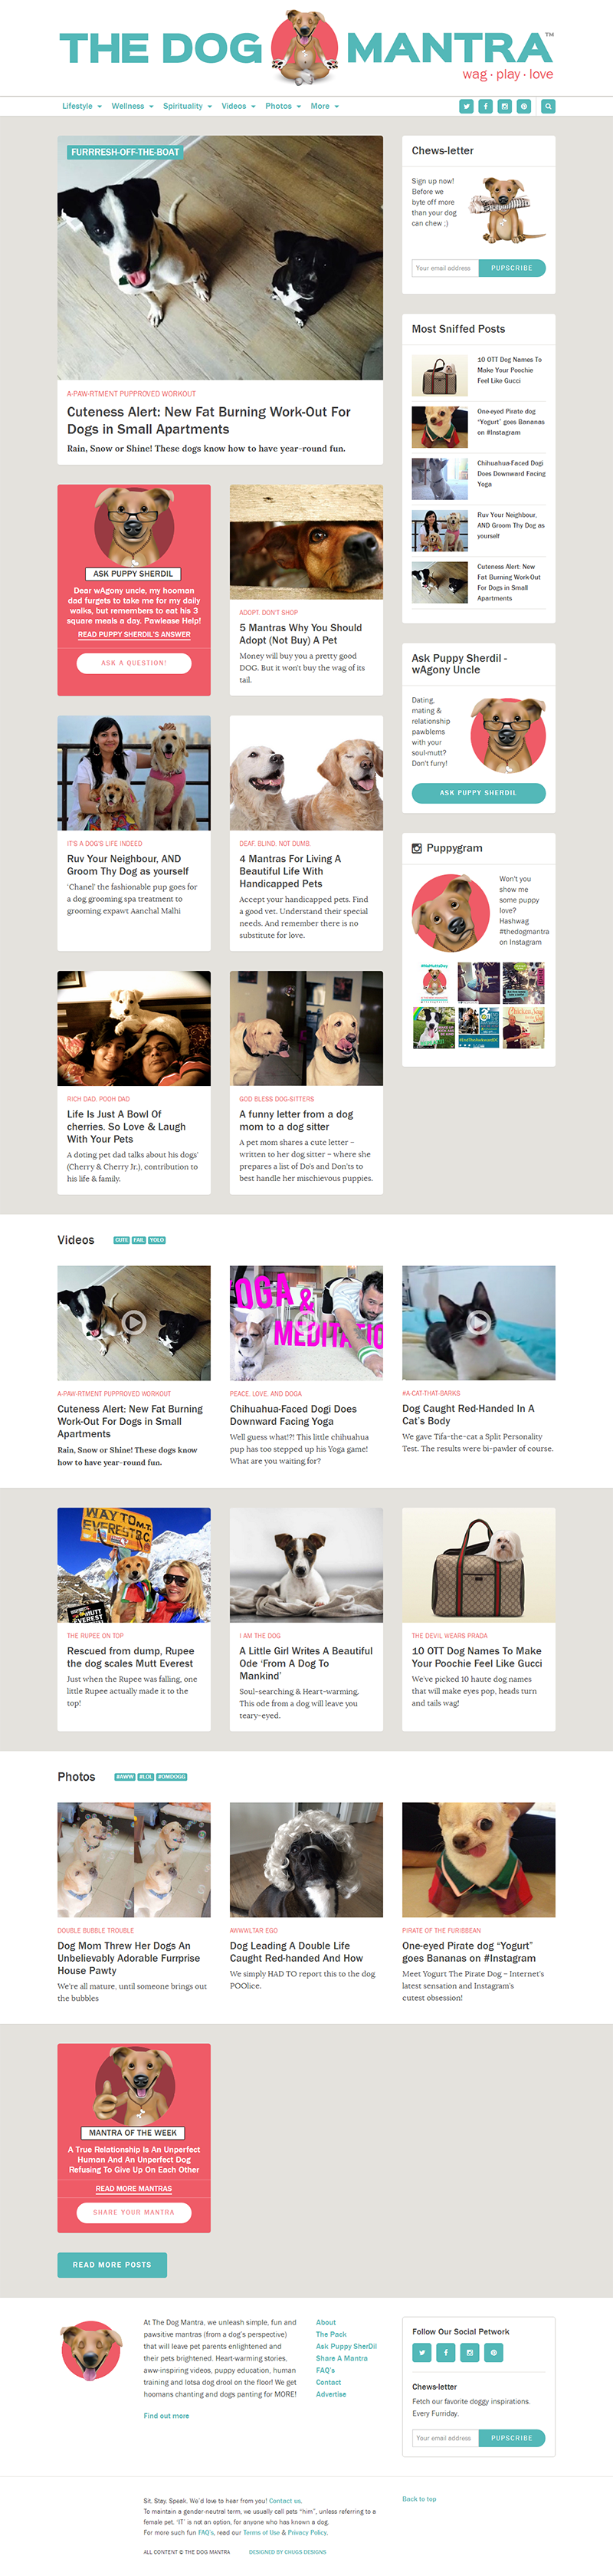
Task: Open the Pinterest icon in the top navigation bar
Action: tap(523, 106)
